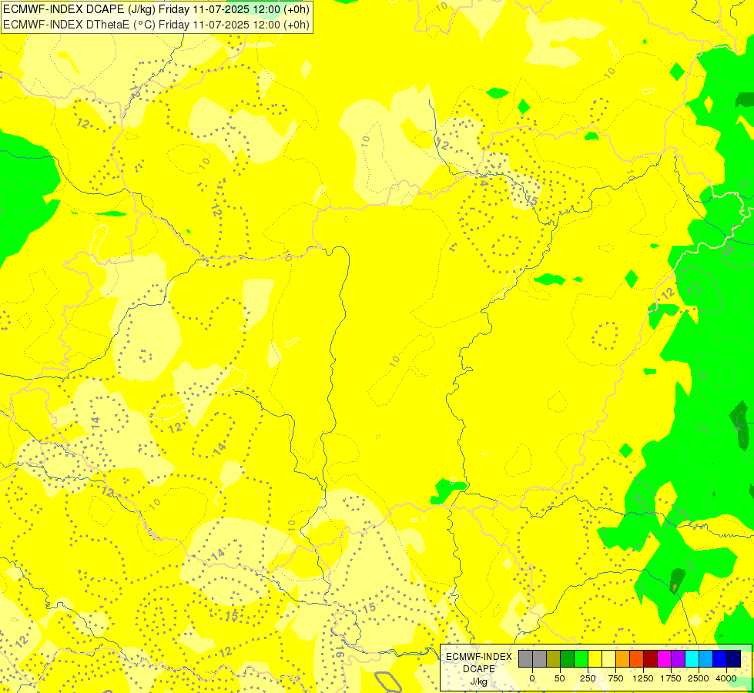Click the bright green legend swatch
The width and height of the screenshot is (754, 693).
click(x=581, y=658)
